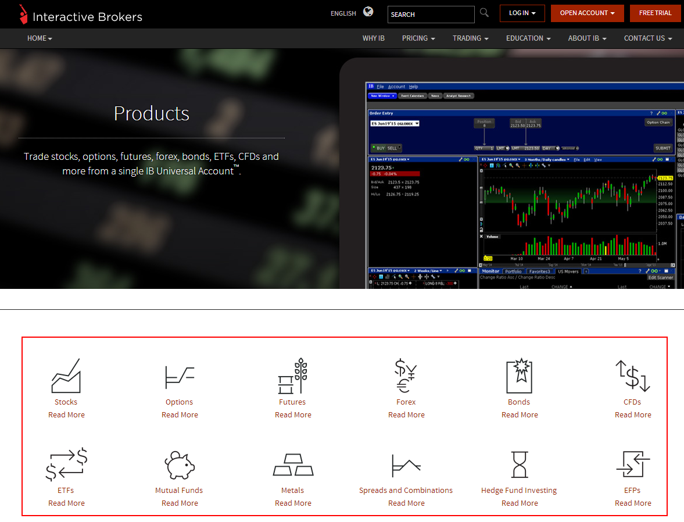Open the ETFs link
The image size is (684, 522).
click(66, 491)
